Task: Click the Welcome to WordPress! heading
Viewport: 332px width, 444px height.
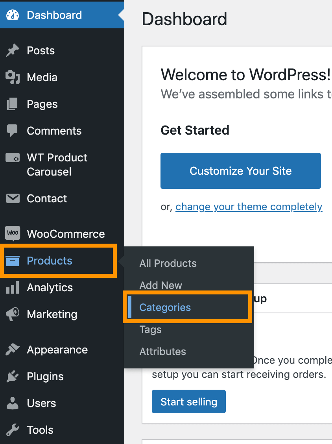Action: point(246,75)
